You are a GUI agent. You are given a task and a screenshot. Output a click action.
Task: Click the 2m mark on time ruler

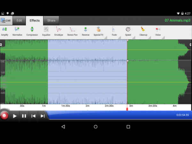[87, 106]
